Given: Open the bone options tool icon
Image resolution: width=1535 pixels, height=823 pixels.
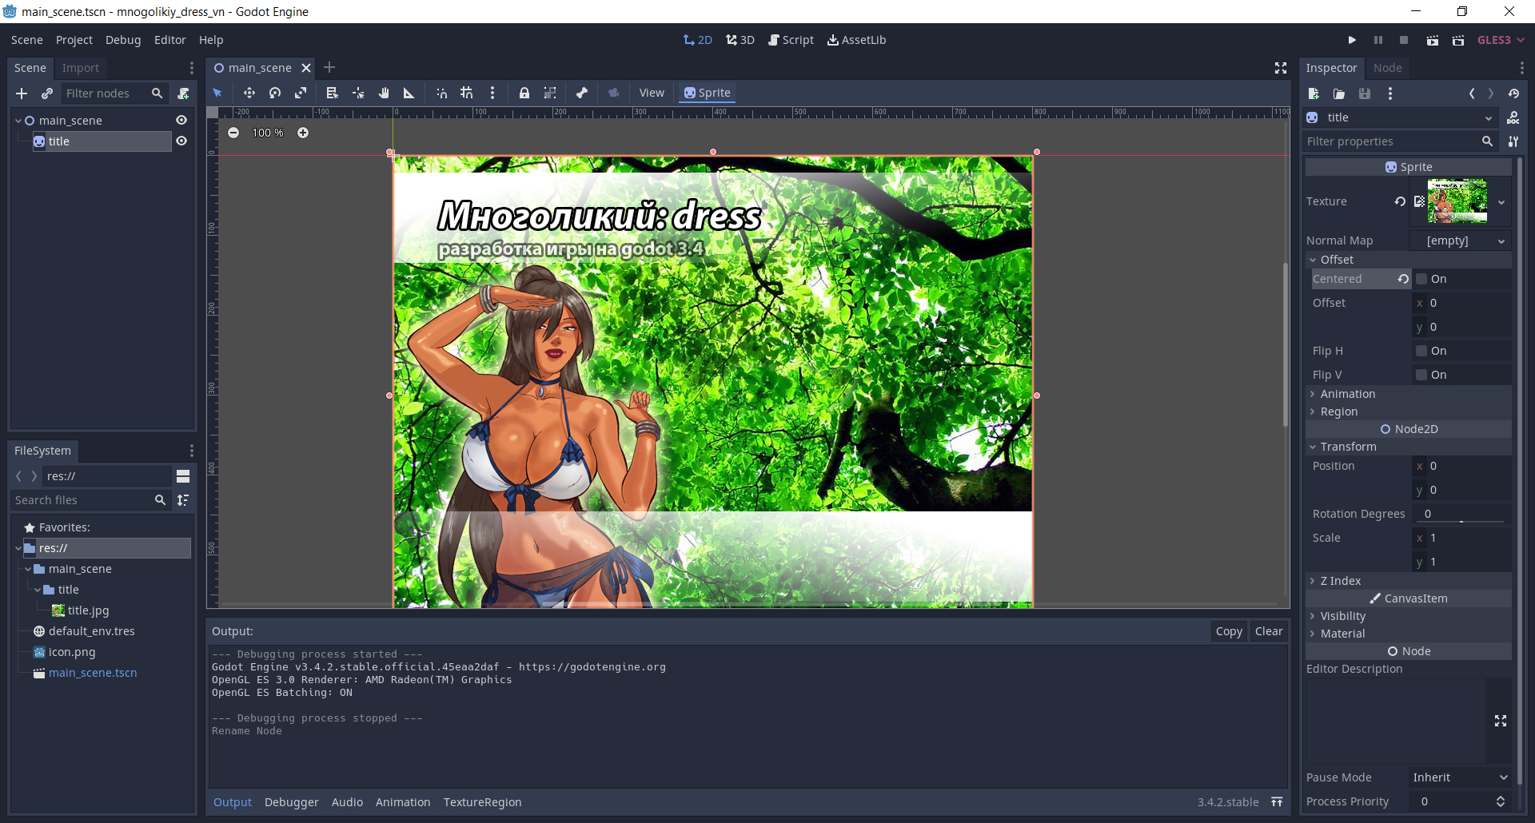Looking at the screenshot, I should tap(582, 93).
